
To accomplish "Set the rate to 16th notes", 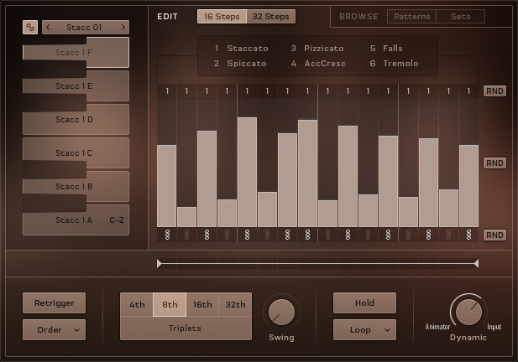I will tap(202, 305).
